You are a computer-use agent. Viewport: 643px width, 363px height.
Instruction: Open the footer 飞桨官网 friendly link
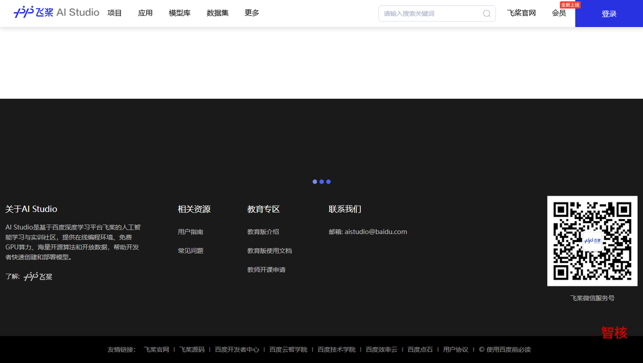(x=156, y=350)
